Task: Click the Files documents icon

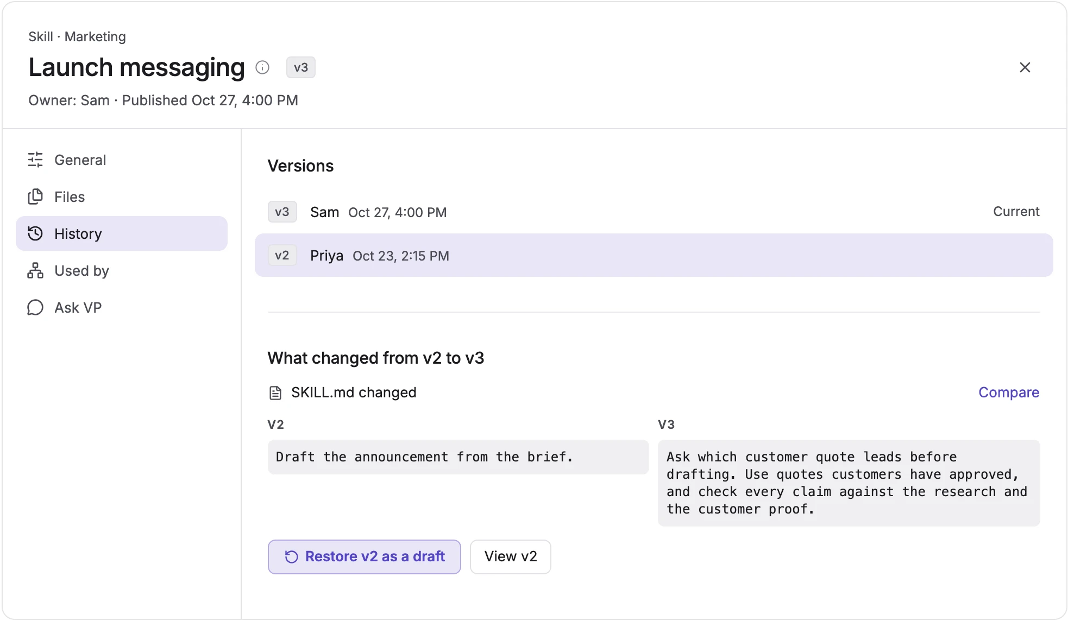Action: click(x=35, y=197)
